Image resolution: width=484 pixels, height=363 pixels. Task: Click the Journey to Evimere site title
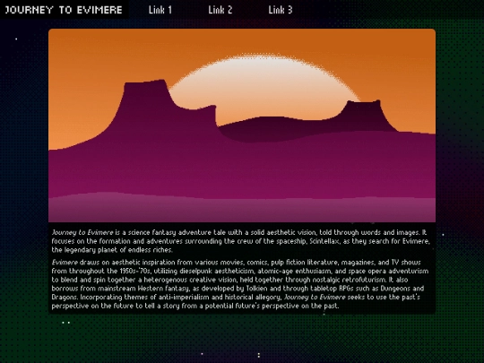64,10
